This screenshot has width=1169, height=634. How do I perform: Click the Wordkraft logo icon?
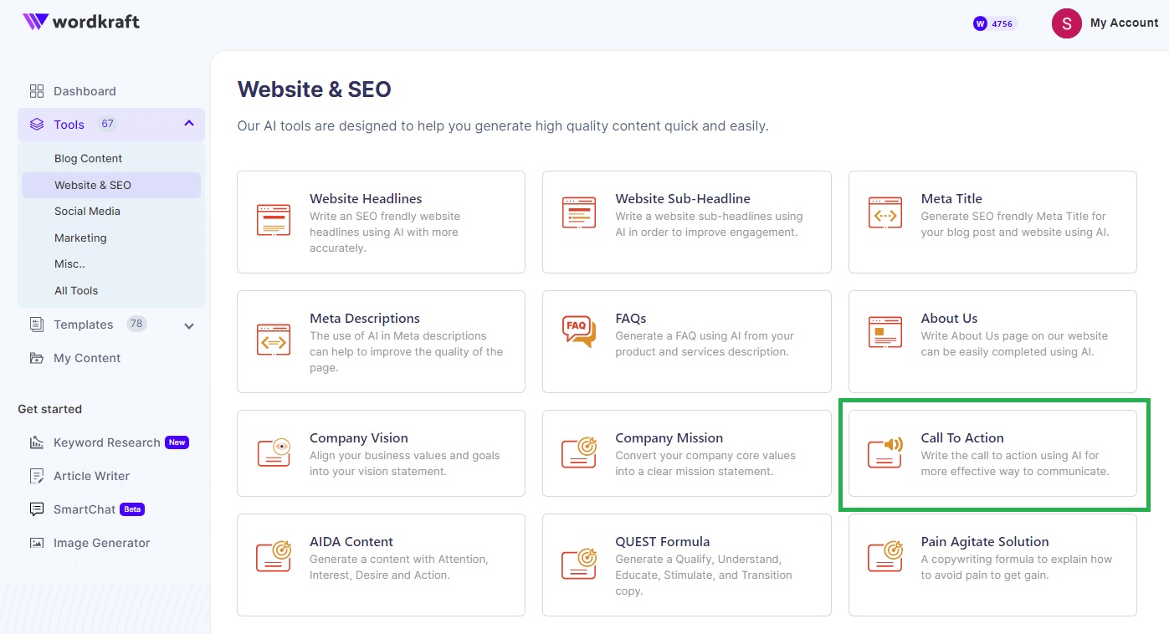(x=35, y=22)
